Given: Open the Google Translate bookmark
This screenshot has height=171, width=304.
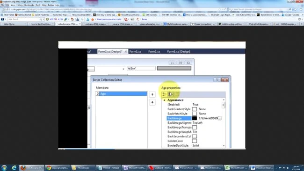Looking at the screenshot, I should coord(290,15).
